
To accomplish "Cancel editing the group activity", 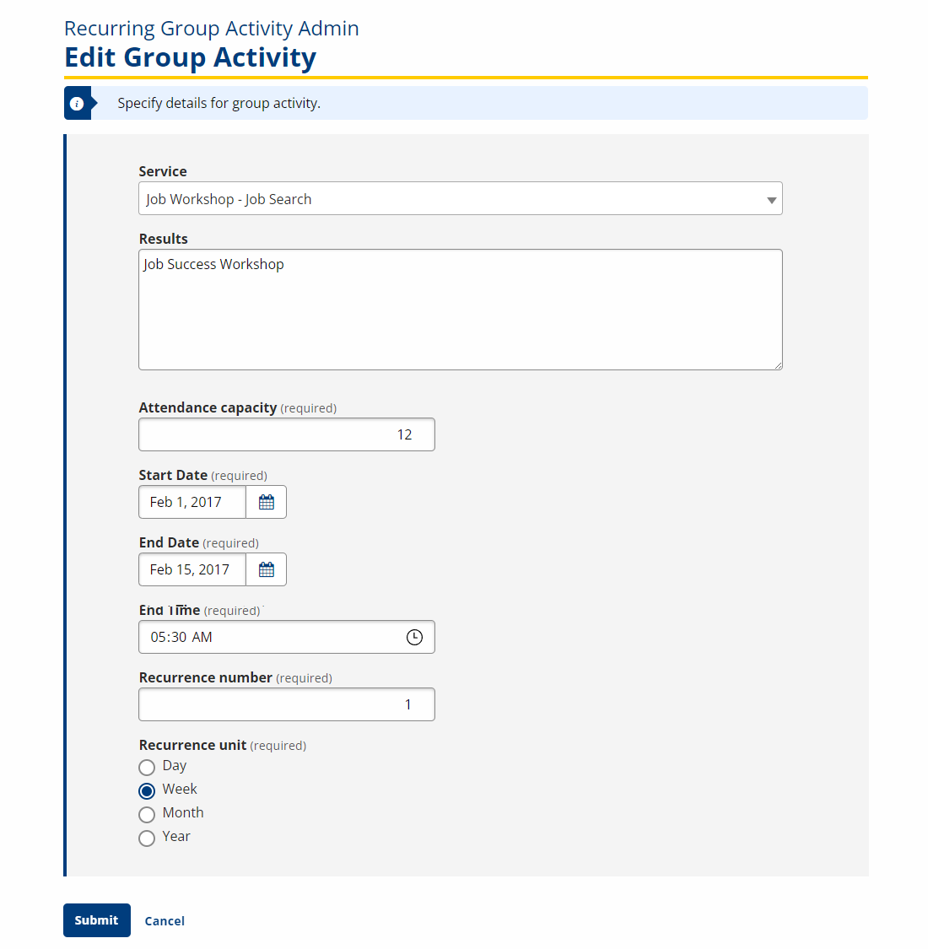I will [x=165, y=921].
